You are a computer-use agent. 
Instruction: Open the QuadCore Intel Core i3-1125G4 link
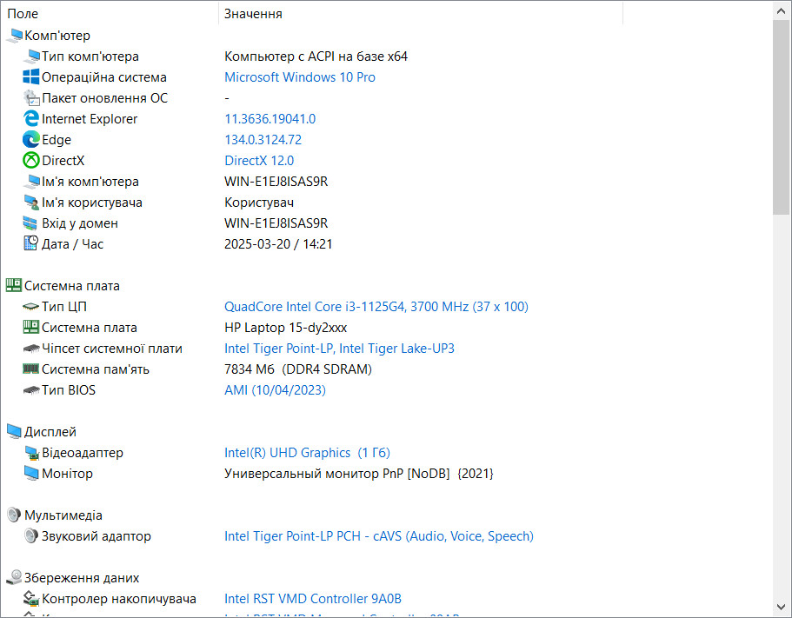pos(376,307)
